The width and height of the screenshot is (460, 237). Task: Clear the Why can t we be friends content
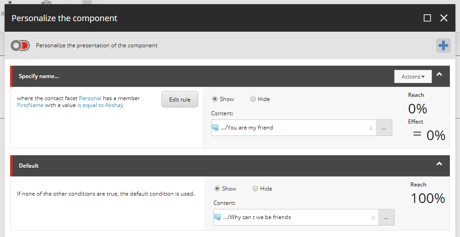tap(373, 218)
